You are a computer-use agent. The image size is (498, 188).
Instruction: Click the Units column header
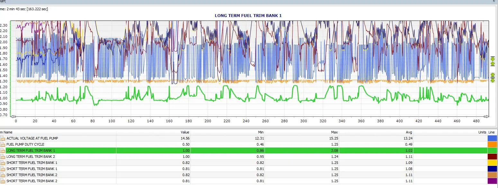coord(482,132)
